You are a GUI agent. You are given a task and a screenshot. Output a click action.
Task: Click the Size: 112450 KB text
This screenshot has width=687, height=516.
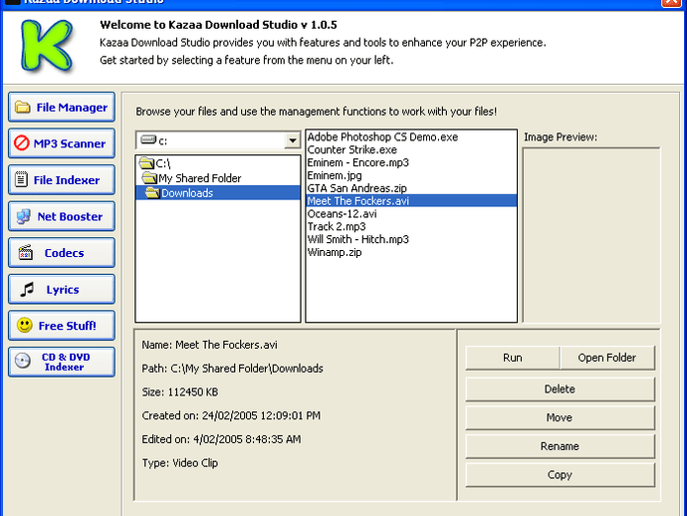[x=179, y=391]
